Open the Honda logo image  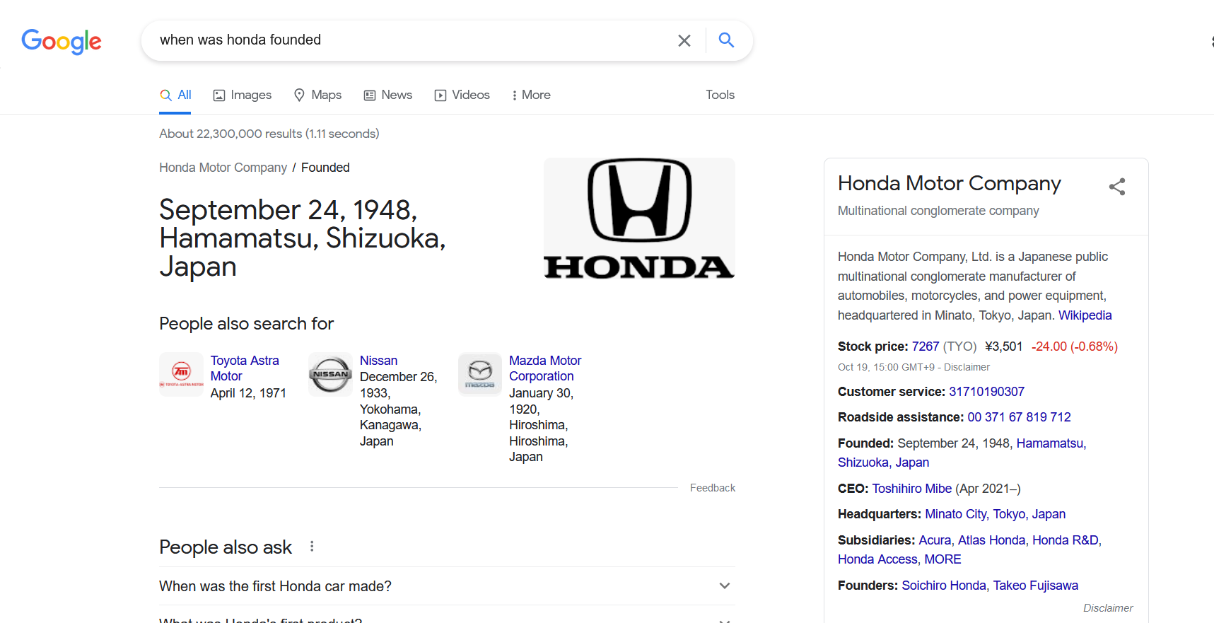coord(639,219)
